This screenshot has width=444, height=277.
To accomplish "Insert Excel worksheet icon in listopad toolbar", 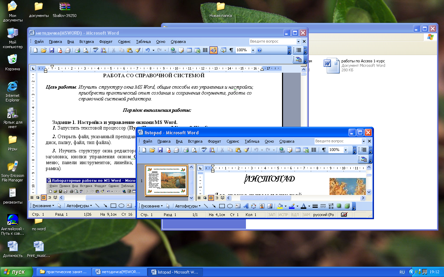I will (x=306, y=150).
